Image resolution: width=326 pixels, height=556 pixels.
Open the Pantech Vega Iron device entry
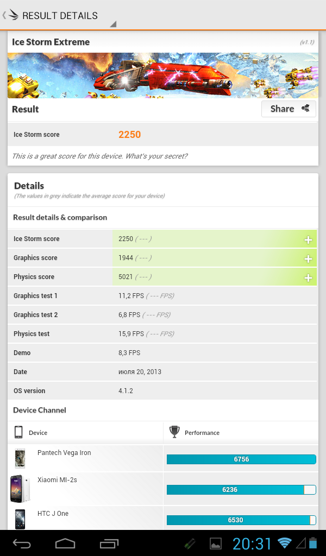click(x=64, y=453)
